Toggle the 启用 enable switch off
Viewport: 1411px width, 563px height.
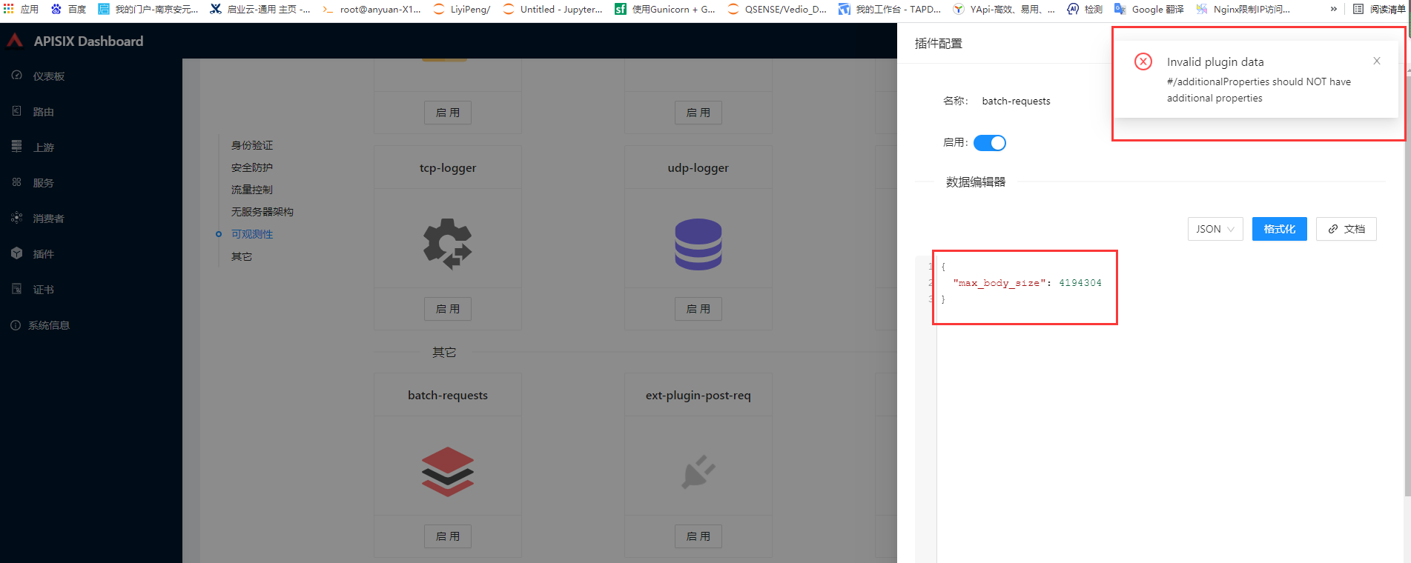990,143
